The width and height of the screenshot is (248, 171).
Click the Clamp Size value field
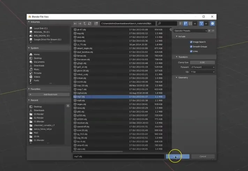(202, 62)
